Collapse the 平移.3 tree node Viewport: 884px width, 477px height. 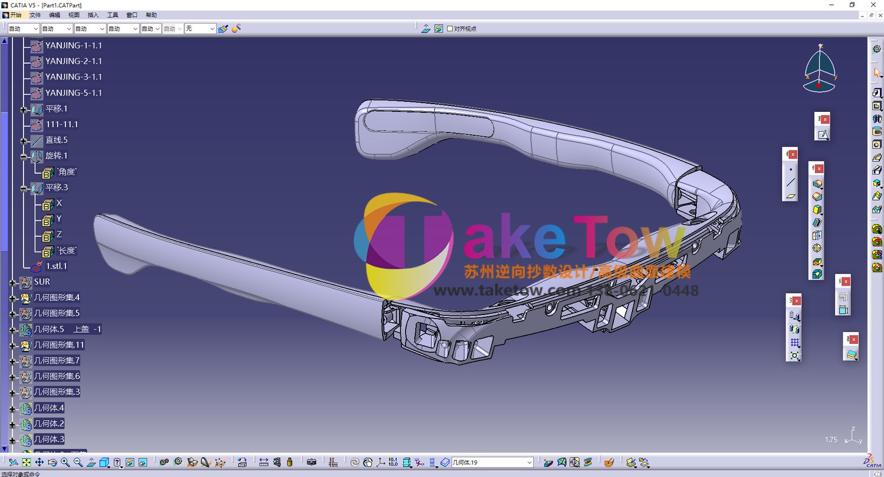(24, 188)
